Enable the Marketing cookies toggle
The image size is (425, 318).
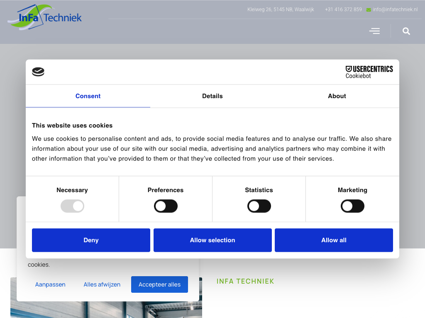point(352,206)
